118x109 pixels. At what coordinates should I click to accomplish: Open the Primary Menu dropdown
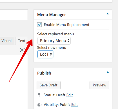(54, 41)
